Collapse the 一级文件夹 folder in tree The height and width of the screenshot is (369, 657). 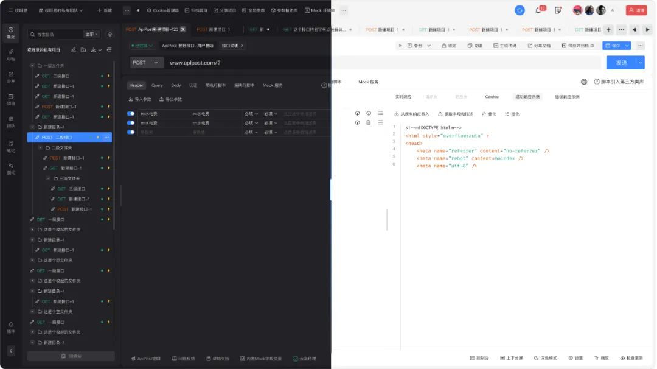click(x=32, y=66)
